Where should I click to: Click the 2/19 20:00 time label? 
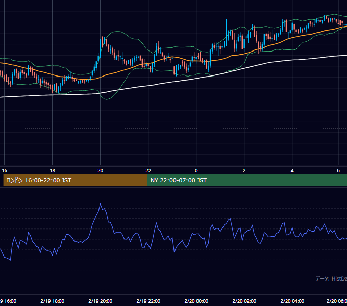[100, 301]
